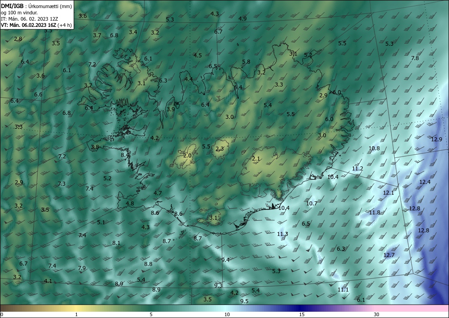
Task: Select the valid time 'VT: Mán. 06.02.2023 16Z (+4 h)'
Action: click(x=36, y=25)
